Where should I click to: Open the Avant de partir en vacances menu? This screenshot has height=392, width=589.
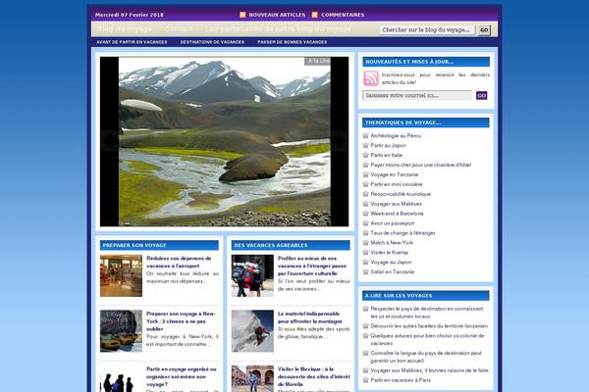[x=133, y=42]
